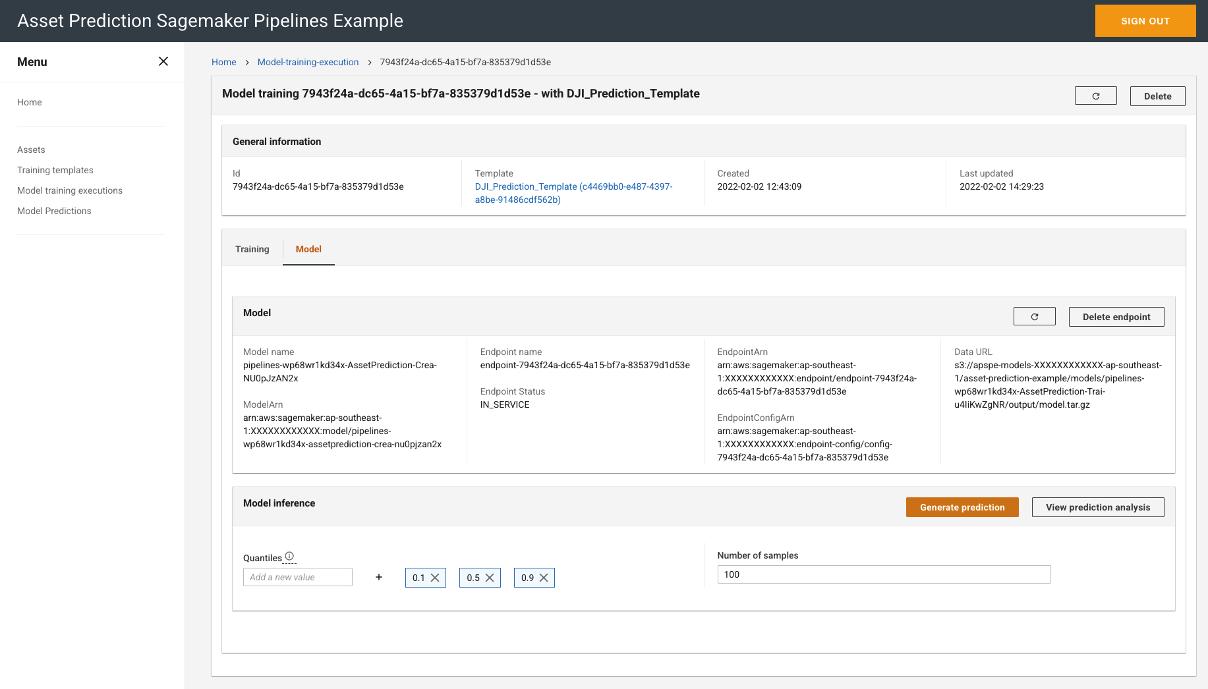Switch to the Training tab
The height and width of the screenshot is (689, 1208).
point(252,249)
